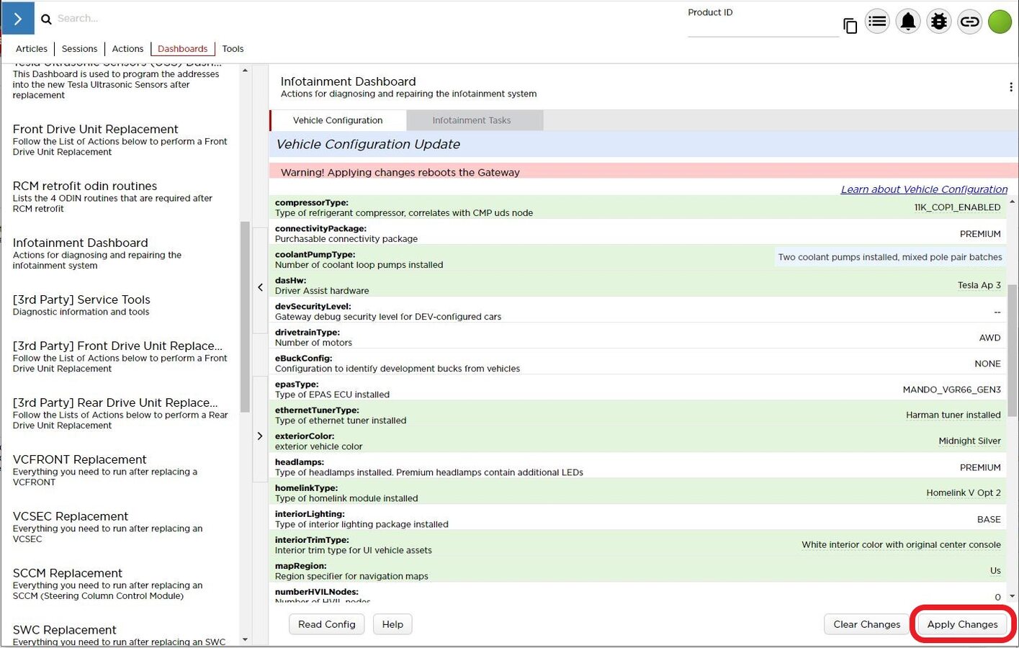Expand panel with right chevron arrow
This screenshot has width=1019, height=648.
pos(260,436)
